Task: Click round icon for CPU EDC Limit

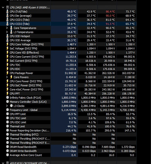Action: pos(8,122)
